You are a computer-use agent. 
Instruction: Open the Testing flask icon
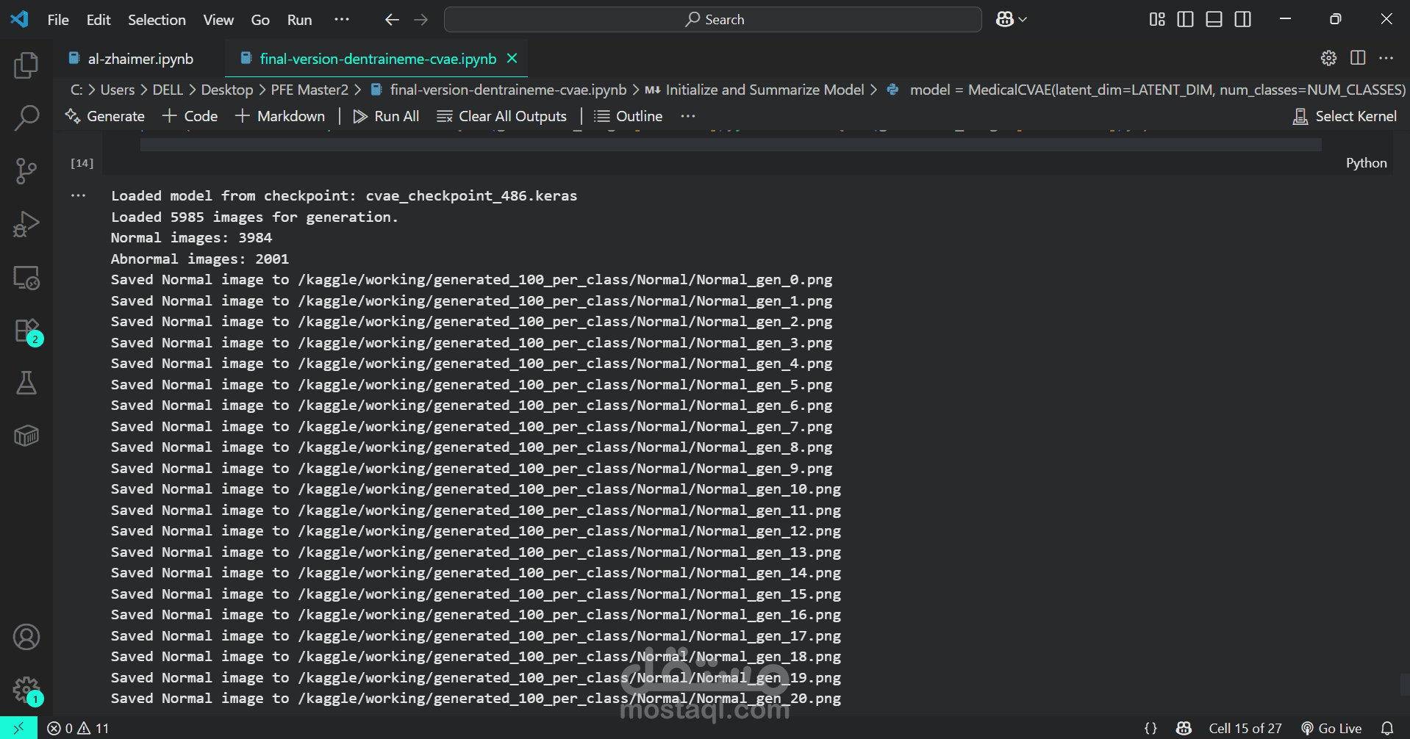[x=26, y=383]
